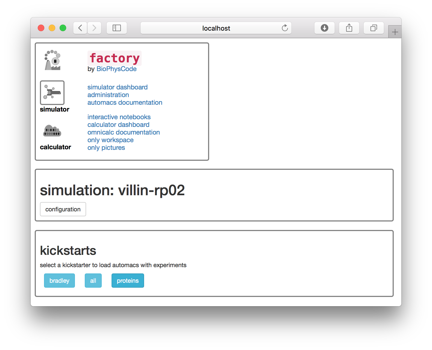Go to the administration link

pos(108,95)
